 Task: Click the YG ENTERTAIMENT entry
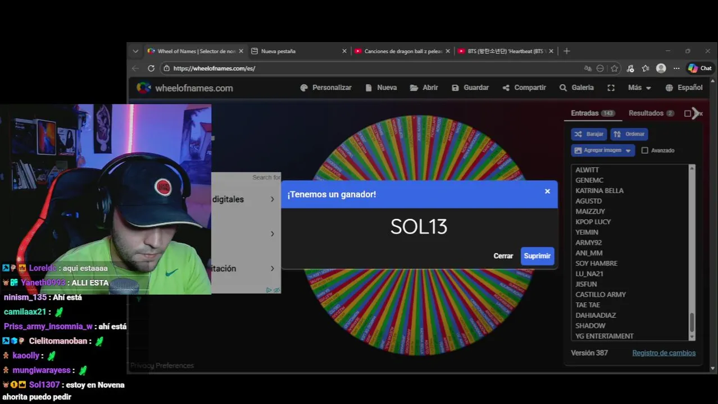(605, 336)
